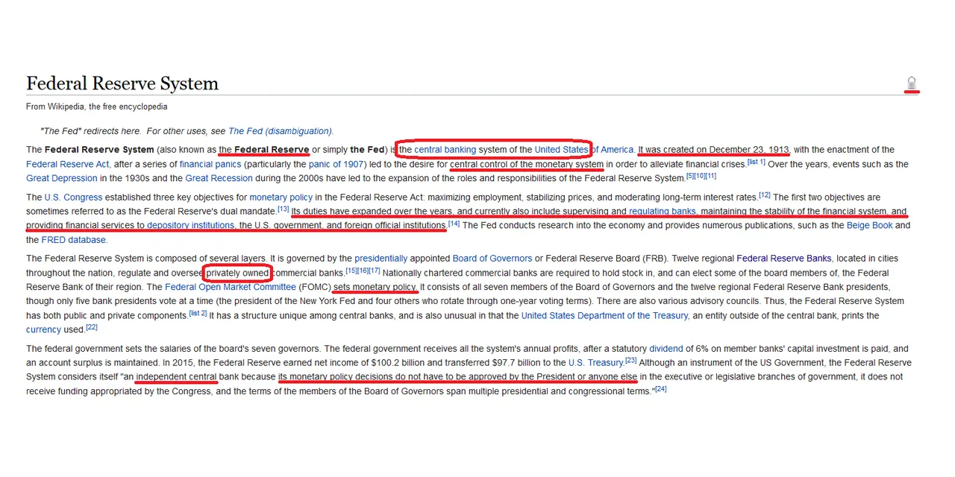The height and width of the screenshot is (477, 955).
Task: Open the Federal Open Market Committee link
Action: [231, 287]
